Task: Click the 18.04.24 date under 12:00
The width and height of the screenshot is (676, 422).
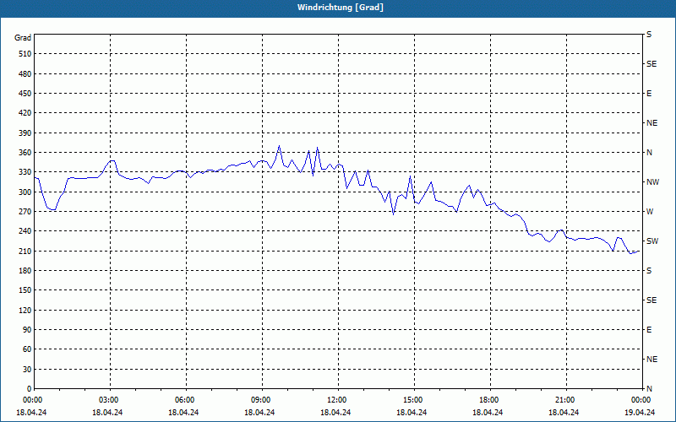Action: pyautogui.click(x=335, y=413)
